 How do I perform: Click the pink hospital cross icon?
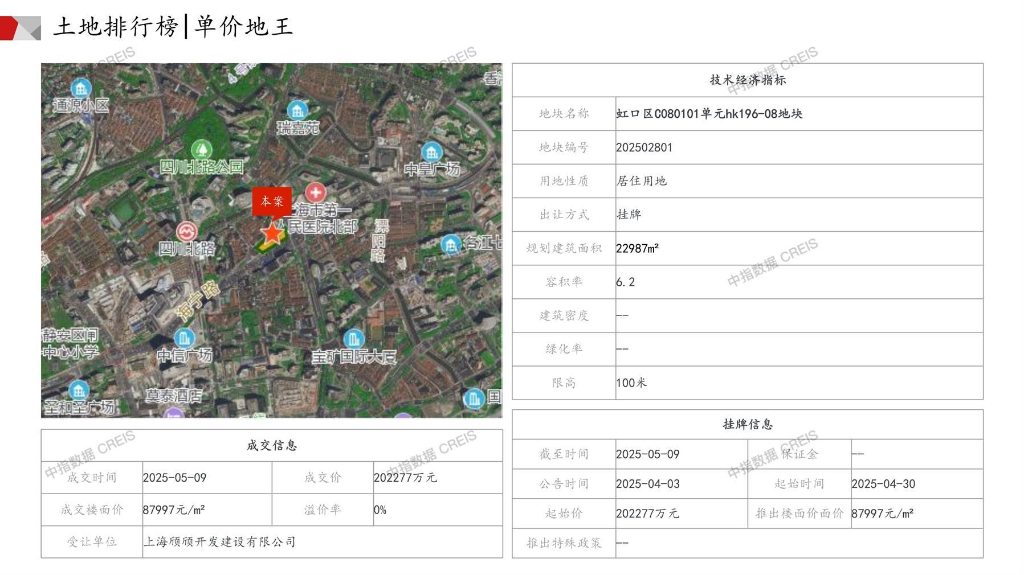pyautogui.click(x=315, y=192)
